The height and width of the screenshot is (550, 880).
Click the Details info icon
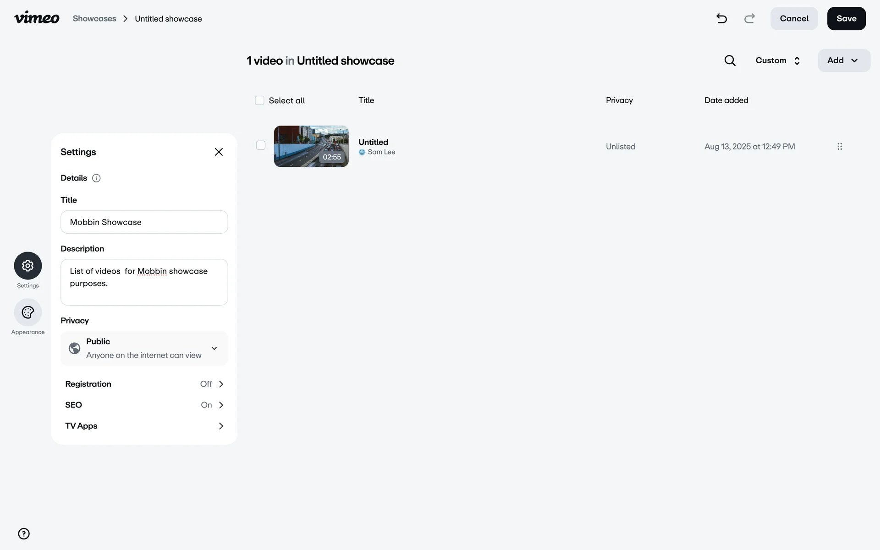pos(96,178)
